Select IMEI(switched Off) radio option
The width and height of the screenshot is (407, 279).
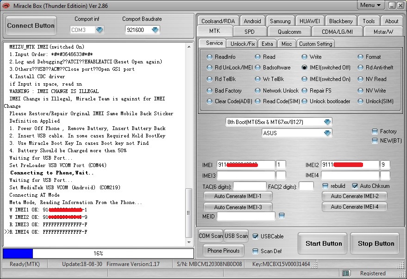point(304,68)
